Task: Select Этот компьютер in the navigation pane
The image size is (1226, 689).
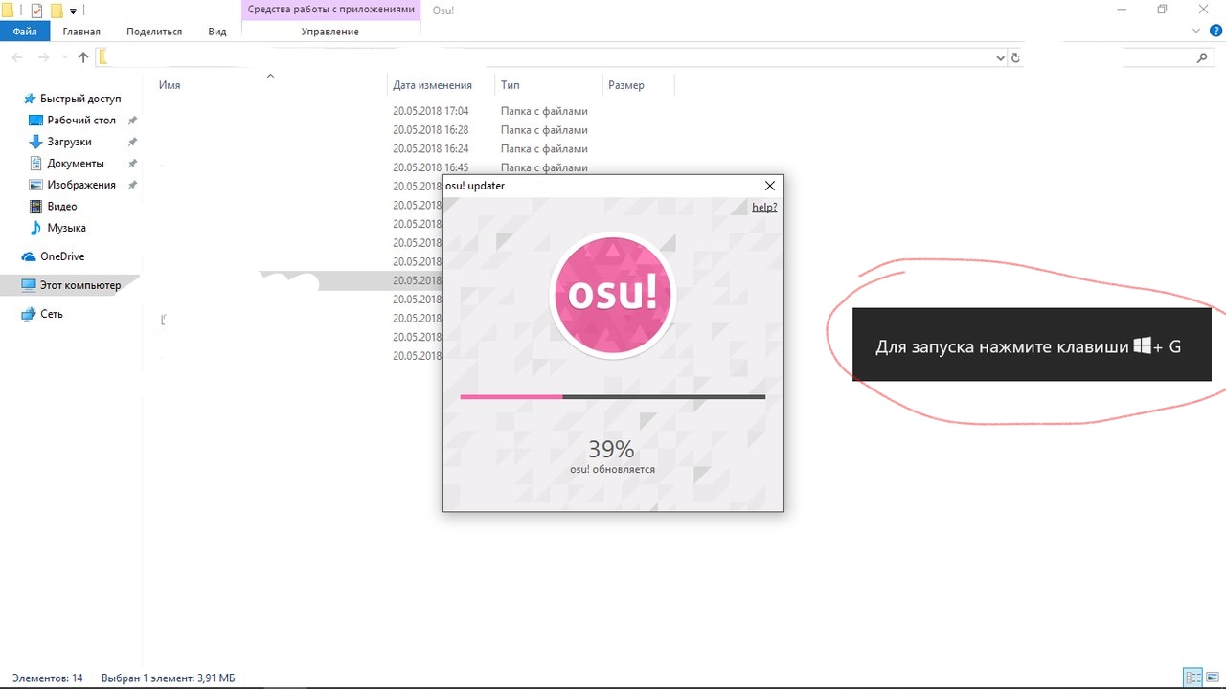Action: click(80, 285)
